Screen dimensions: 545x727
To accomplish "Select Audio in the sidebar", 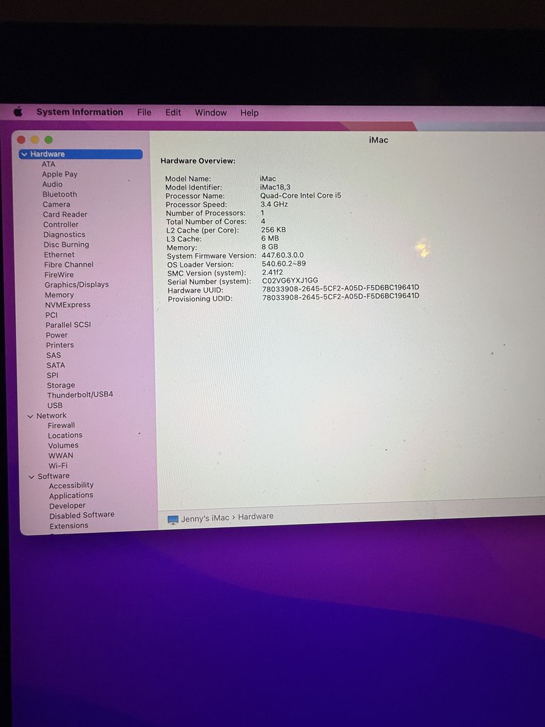I will pos(52,184).
